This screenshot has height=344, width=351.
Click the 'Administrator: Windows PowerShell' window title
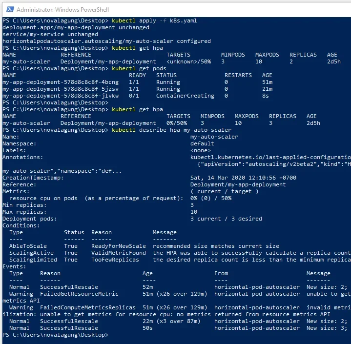(x=62, y=10)
